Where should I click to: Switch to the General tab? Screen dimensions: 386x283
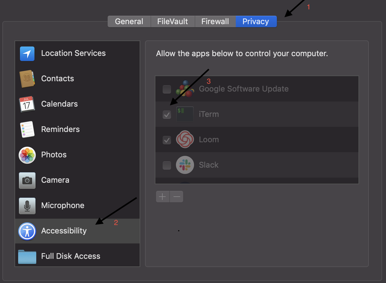129,21
